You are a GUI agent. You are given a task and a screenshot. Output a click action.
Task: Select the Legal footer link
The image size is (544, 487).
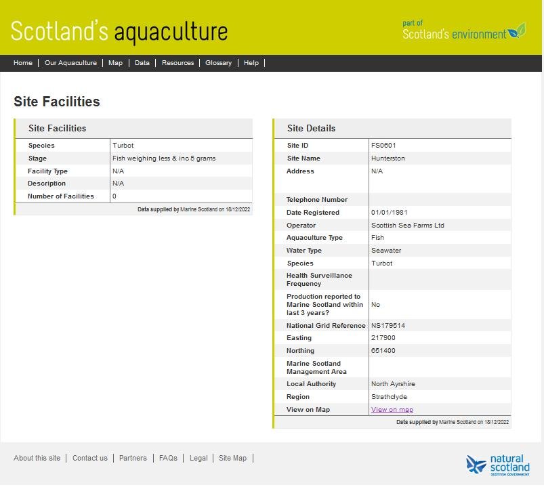coord(198,458)
